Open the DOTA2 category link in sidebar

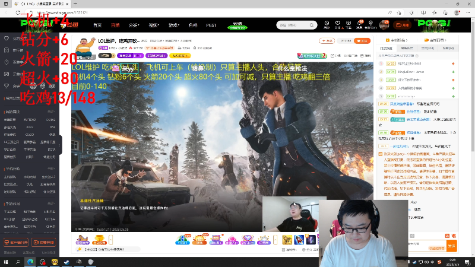tap(50, 120)
